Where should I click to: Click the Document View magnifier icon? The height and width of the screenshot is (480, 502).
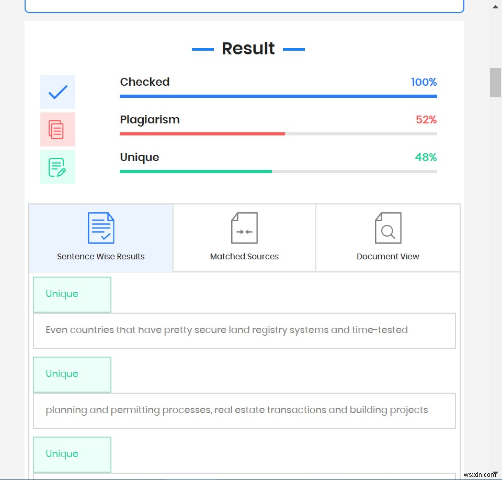(388, 228)
